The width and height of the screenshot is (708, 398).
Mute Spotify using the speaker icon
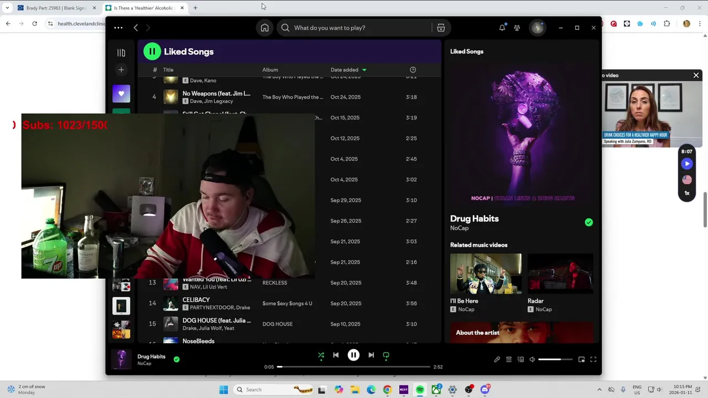click(532, 359)
